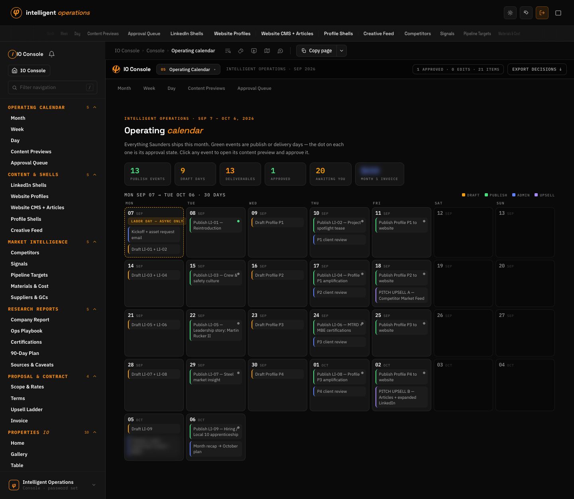Open PITCH UPSELL A Competitor Market Feed event
This screenshot has width=574, height=499.
pyautogui.click(x=401, y=295)
